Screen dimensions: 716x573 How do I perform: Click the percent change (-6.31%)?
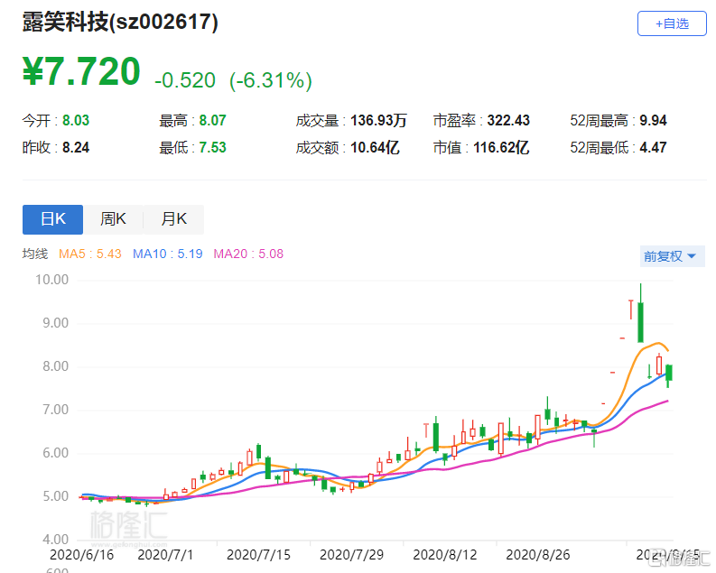point(271,80)
